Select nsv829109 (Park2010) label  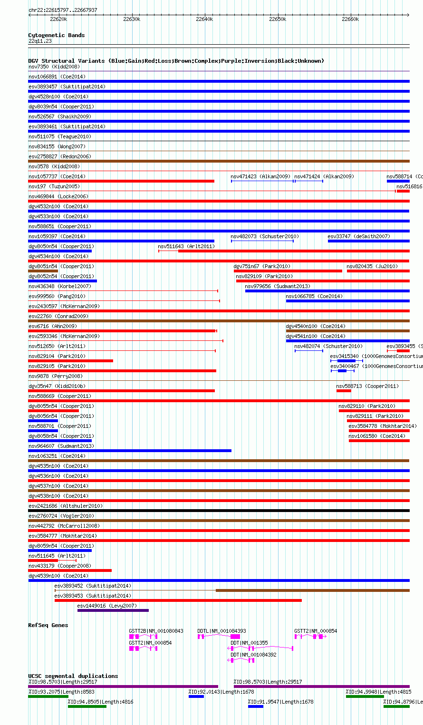click(264, 276)
